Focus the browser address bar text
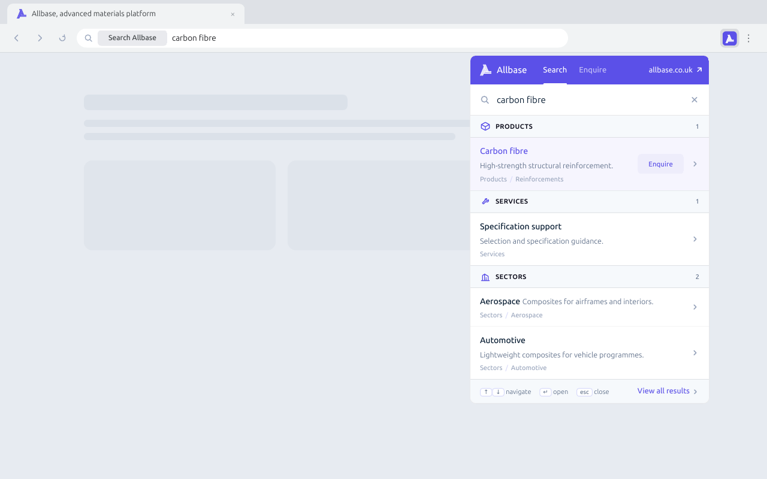The image size is (767, 479). pos(194,38)
